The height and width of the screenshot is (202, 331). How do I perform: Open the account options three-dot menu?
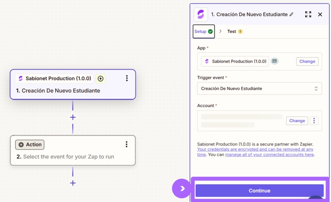314,121
